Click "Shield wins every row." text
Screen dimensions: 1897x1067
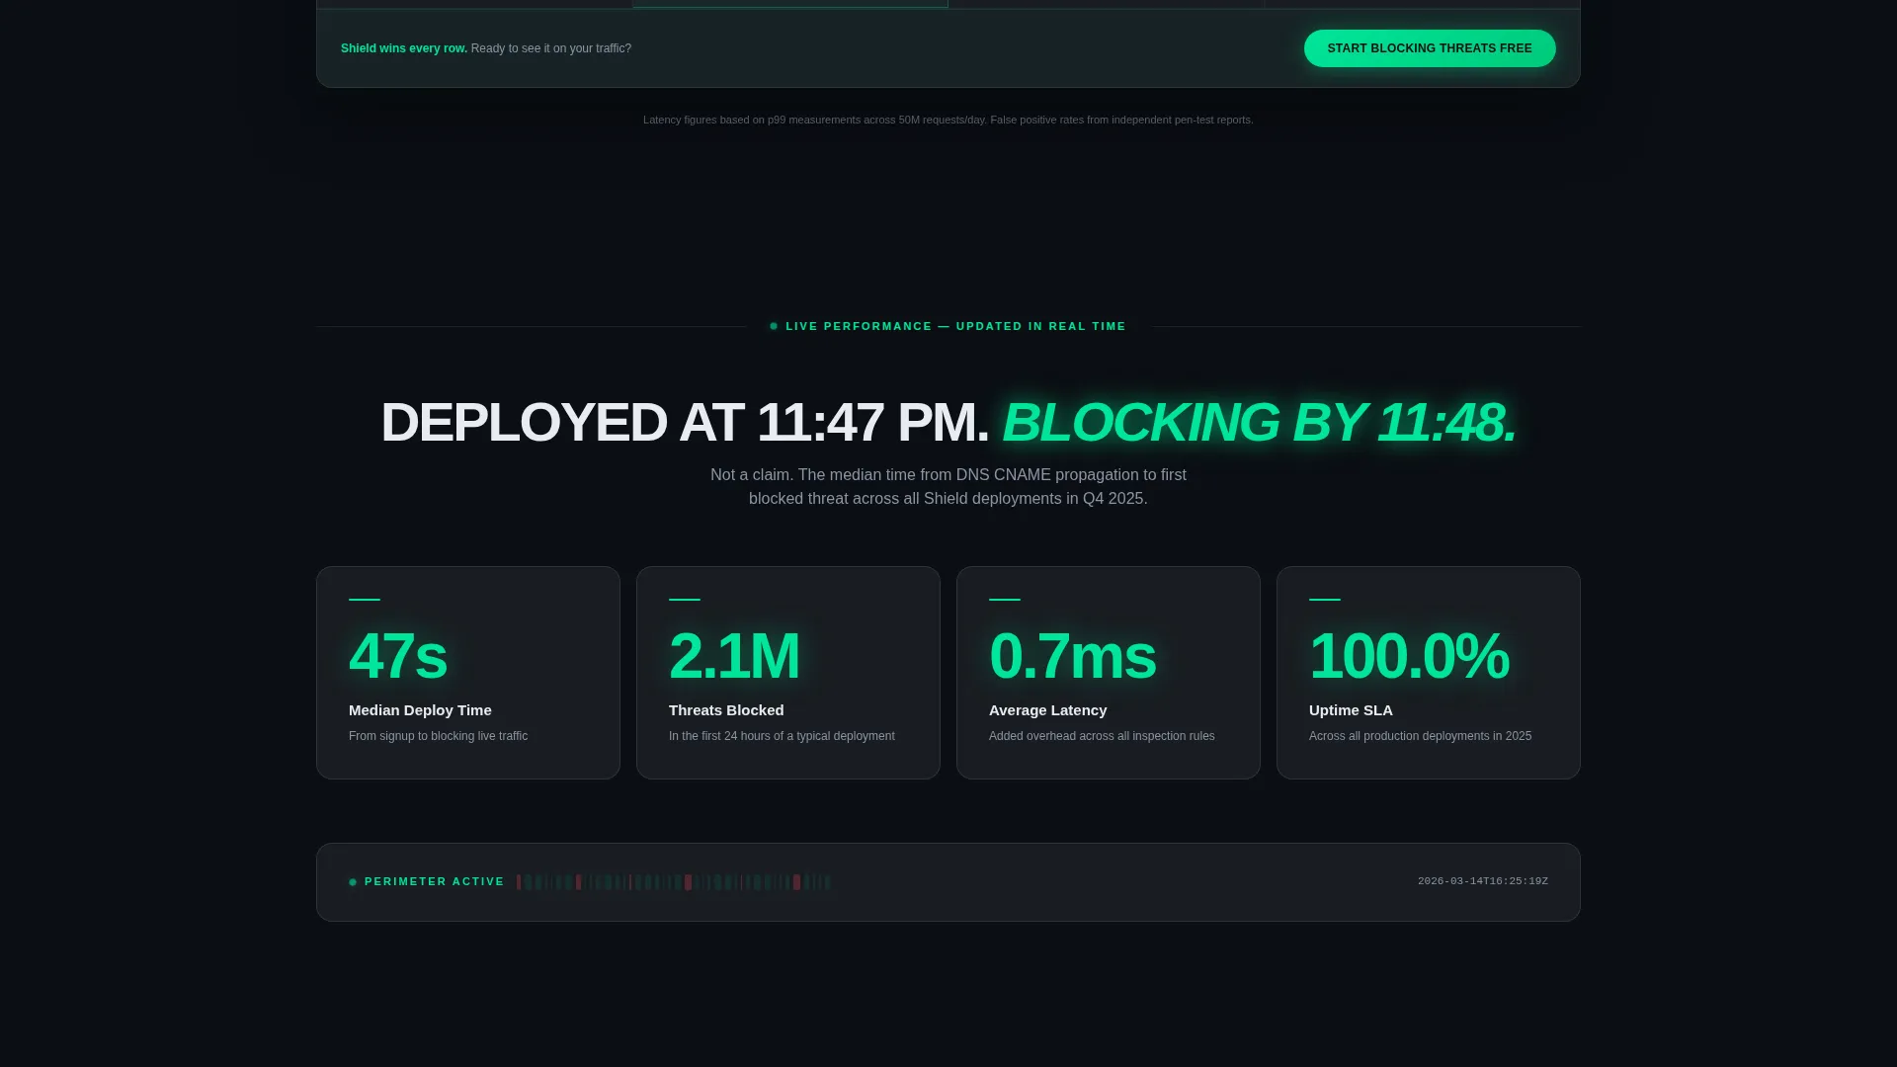tap(404, 48)
